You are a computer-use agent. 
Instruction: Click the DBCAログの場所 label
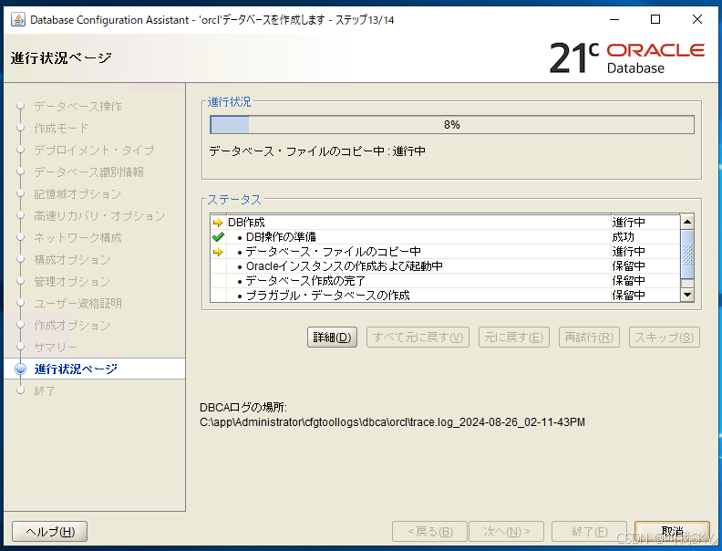tap(243, 407)
